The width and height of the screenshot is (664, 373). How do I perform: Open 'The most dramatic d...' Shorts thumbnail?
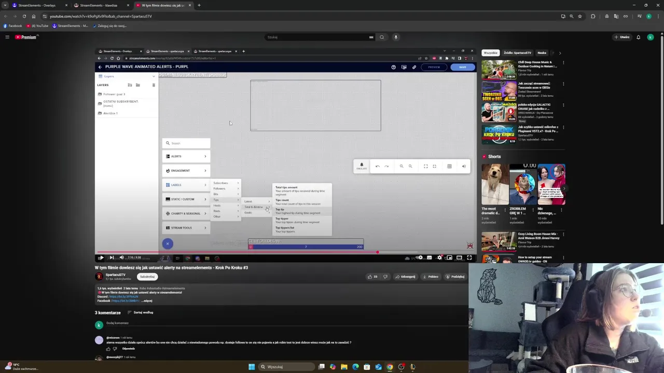tap(495, 184)
